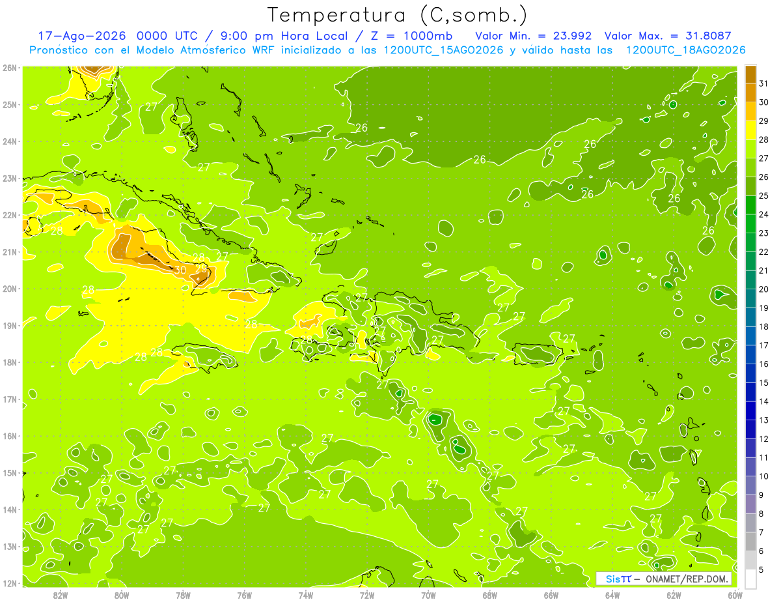Screen dimensions: 781x604
Task: Click the 'Temperatura (C,somb.)' chart title
Action: pos(398,15)
